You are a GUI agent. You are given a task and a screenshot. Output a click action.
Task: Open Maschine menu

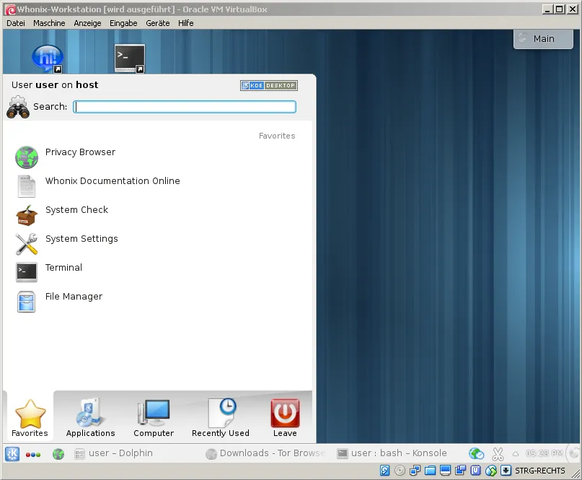click(x=49, y=23)
